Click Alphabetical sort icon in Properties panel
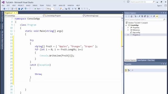Screen dimensions: 168x94 tap(129, 70)
